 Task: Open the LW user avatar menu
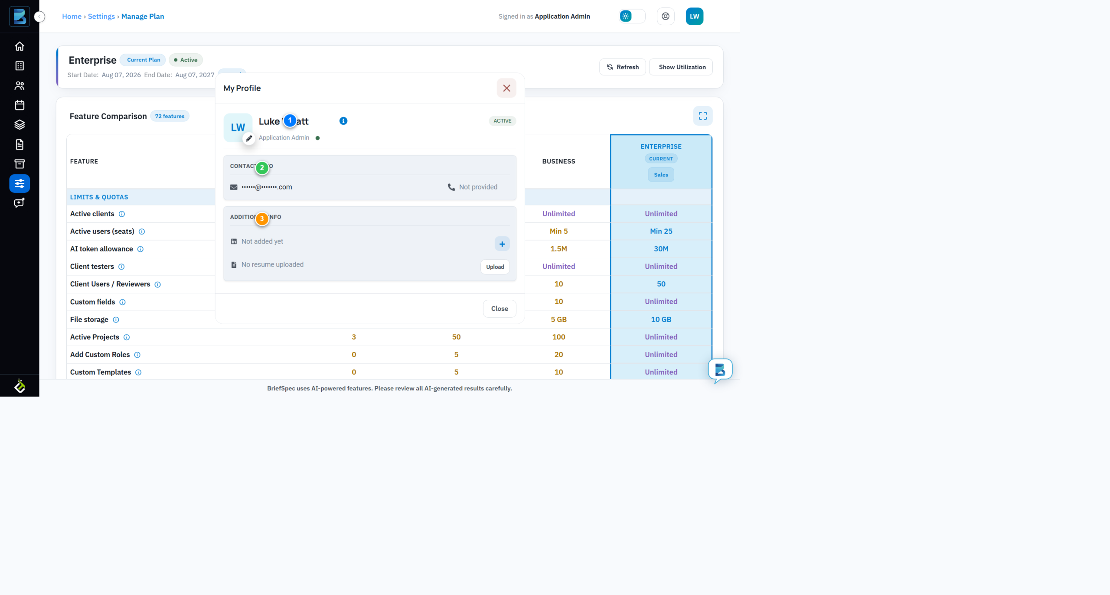click(x=694, y=16)
